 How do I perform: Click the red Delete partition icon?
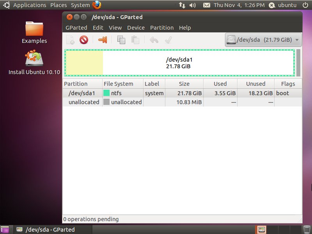[x=84, y=40]
